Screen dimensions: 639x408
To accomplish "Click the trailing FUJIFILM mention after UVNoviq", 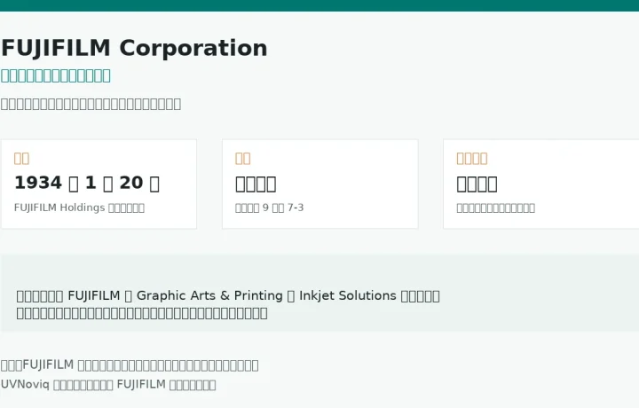I will click(141, 384).
